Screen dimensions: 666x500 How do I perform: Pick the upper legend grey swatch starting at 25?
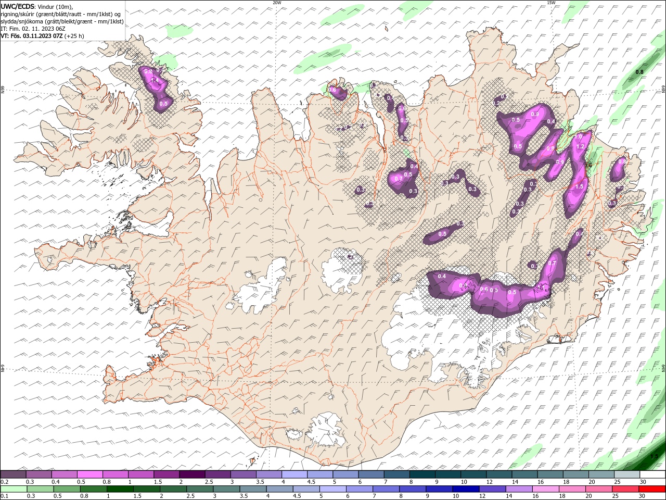[627, 474]
